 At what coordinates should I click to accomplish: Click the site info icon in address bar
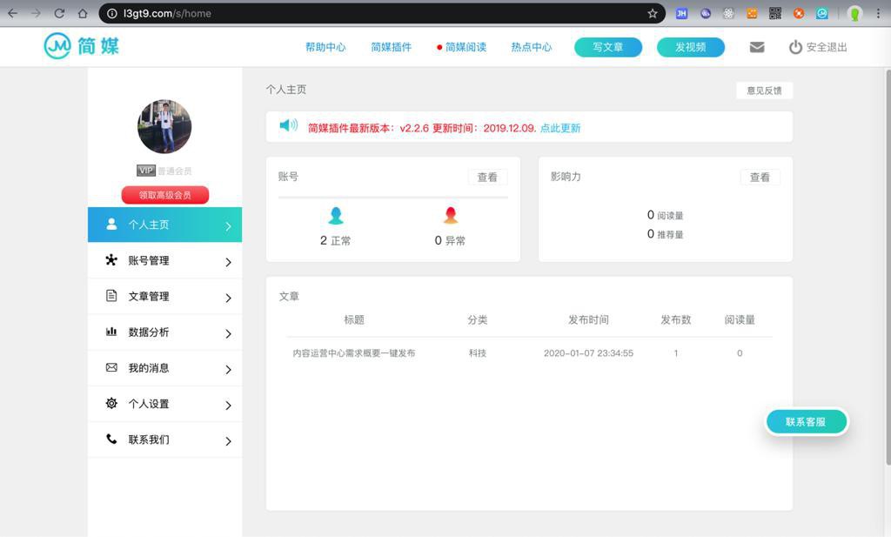pyautogui.click(x=112, y=13)
